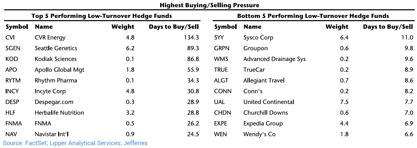
Task: Select the EXPE ticker symbol
Action: coord(220,124)
